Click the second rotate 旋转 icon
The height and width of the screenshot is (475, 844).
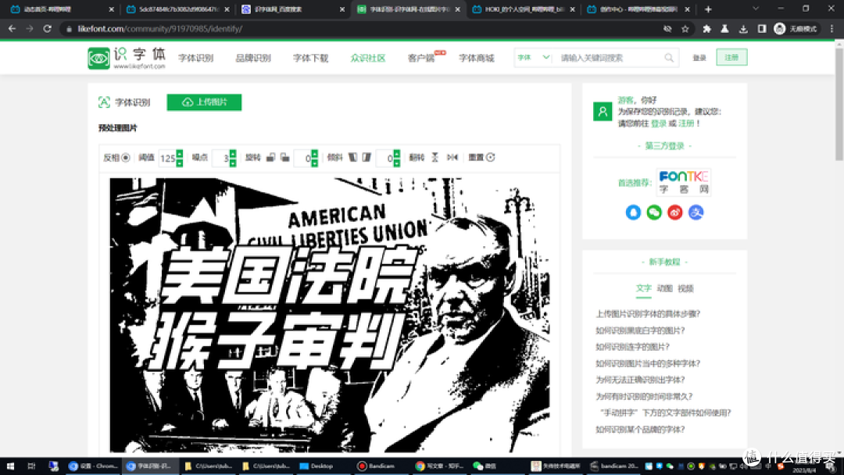(x=284, y=157)
